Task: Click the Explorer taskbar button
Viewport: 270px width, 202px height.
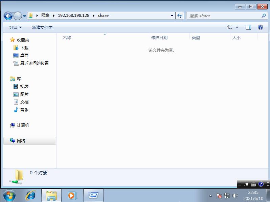Action: pyautogui.click(x=51, y=196)
